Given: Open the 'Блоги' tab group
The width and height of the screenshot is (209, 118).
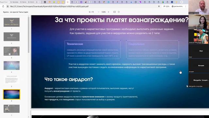Looking at the screenshot, I should 31,2.
